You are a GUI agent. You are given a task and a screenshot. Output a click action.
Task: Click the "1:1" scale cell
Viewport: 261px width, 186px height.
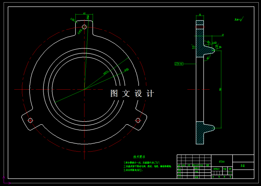tap(230, 173)
